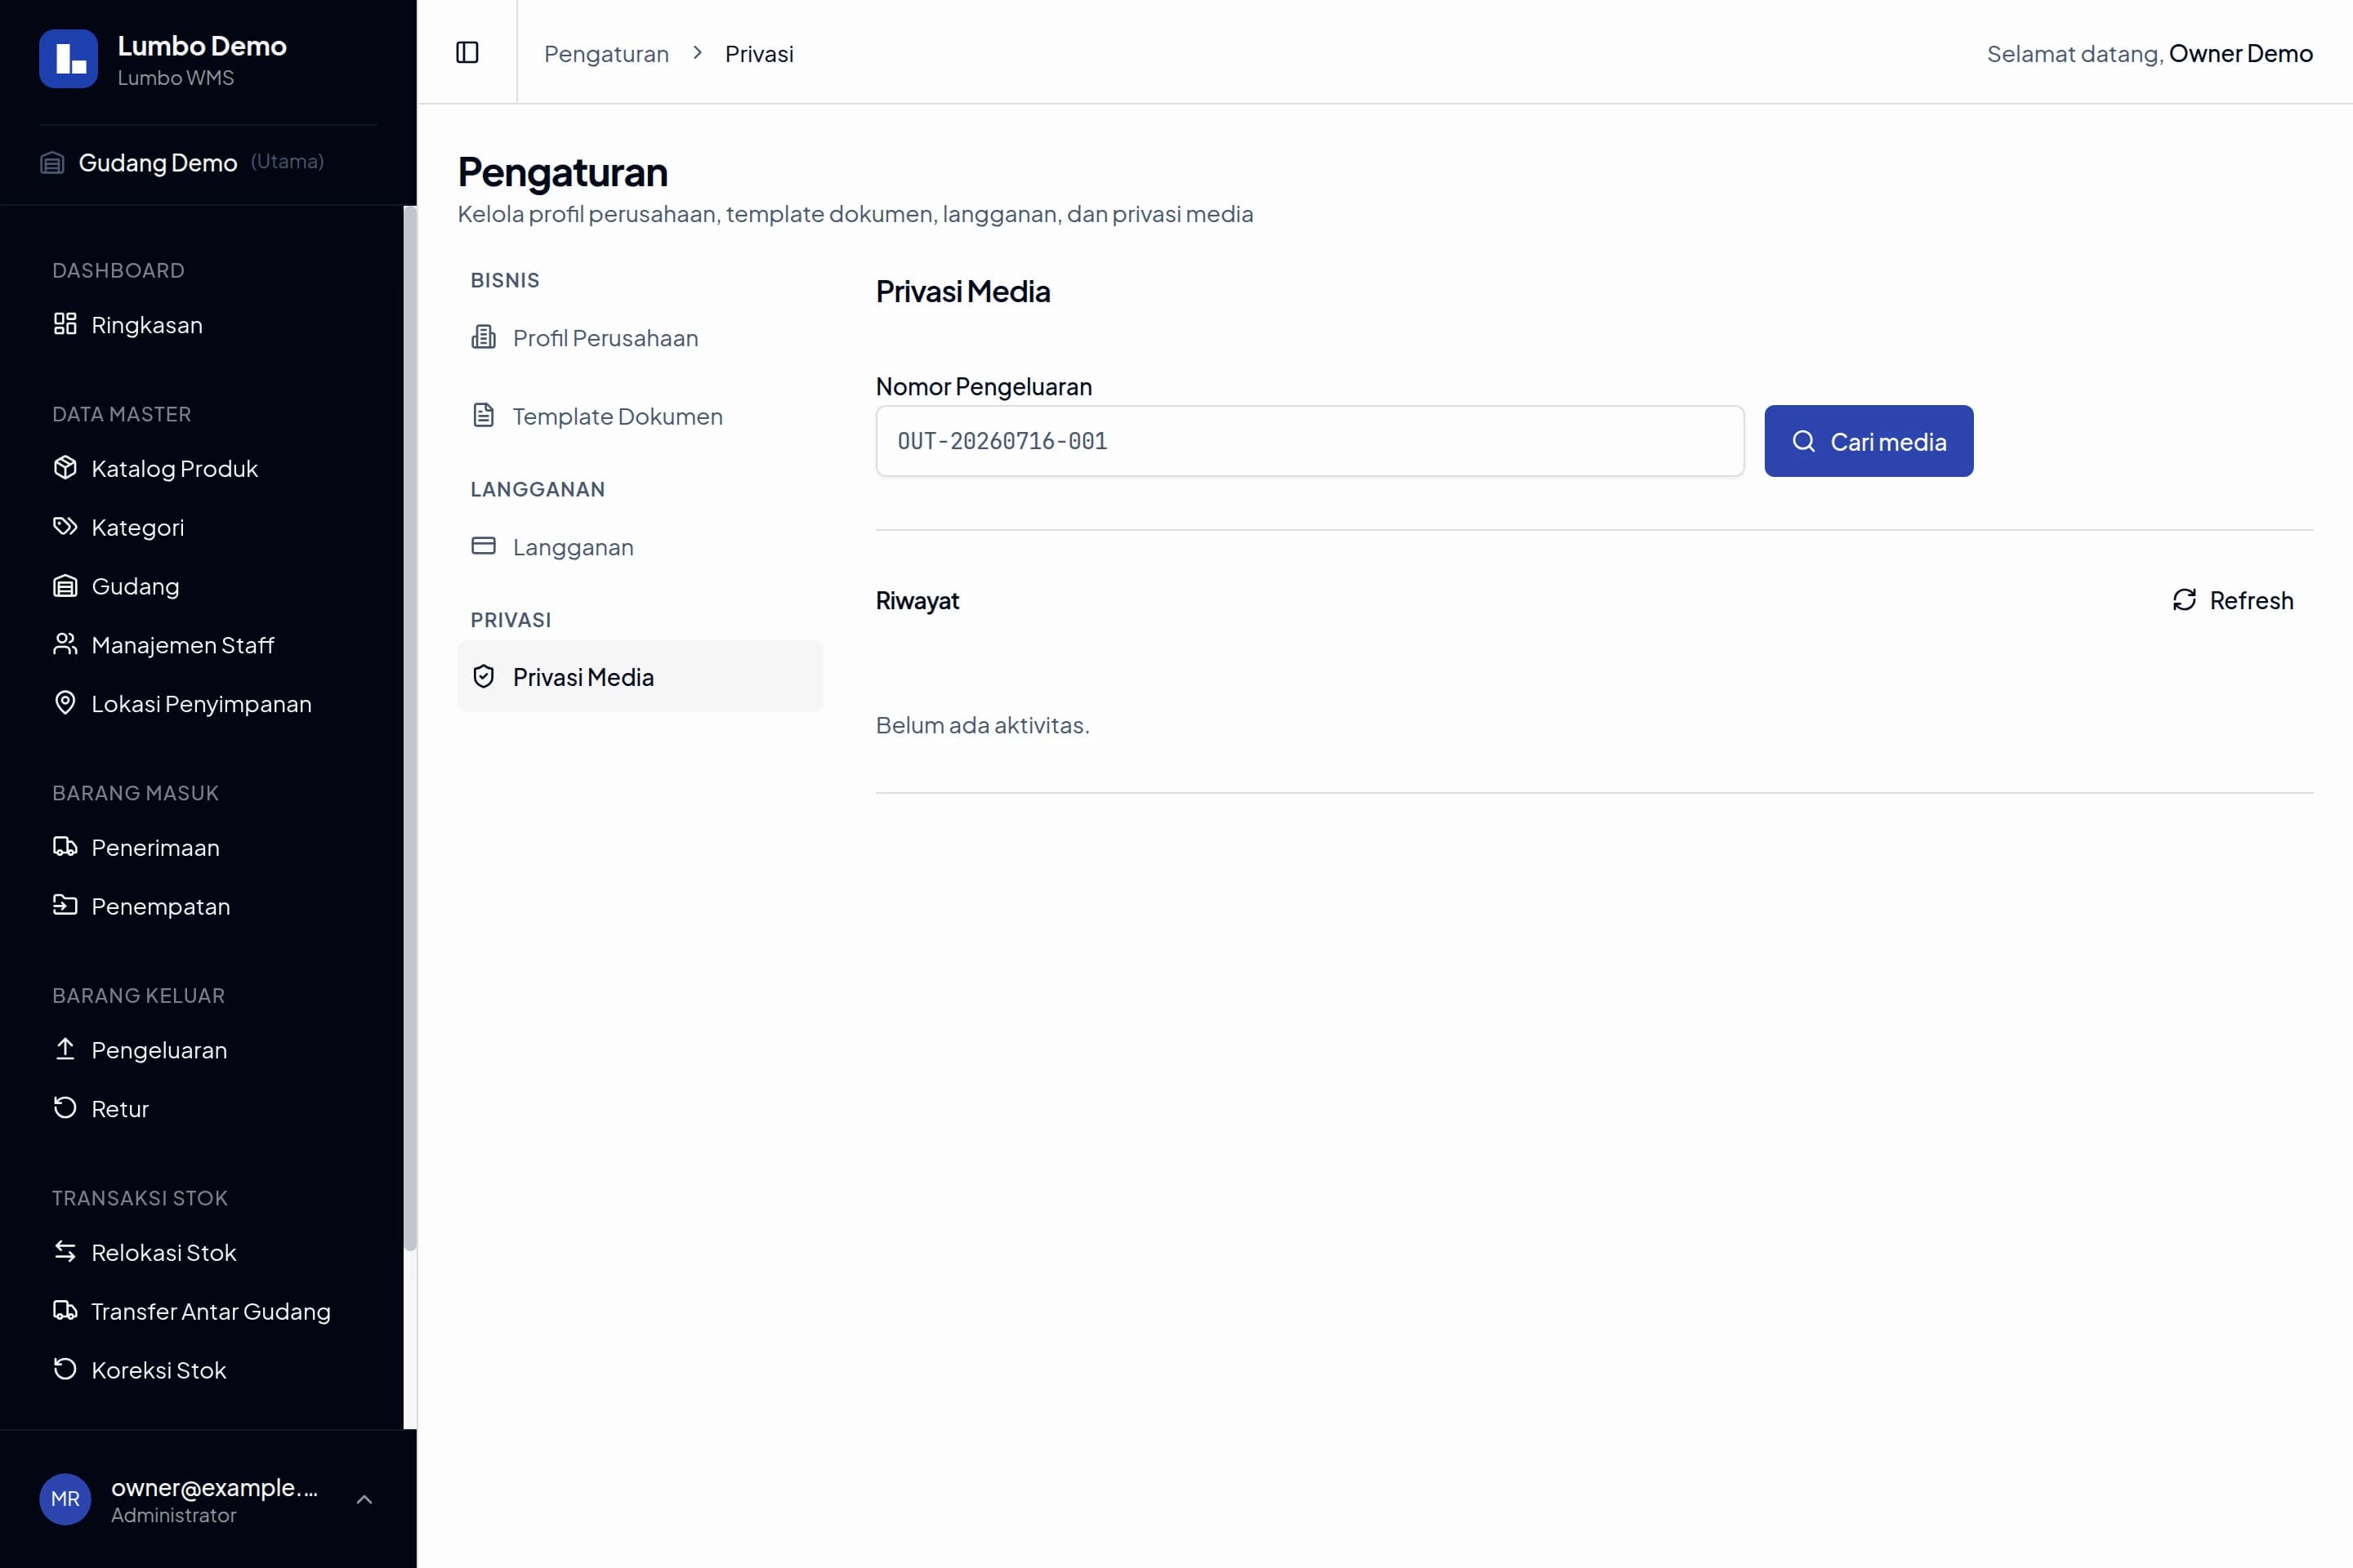Viewport: 2353px width, 1568px height.
Task: Open the Langganan settings tab
Action: click(x=641, y=547)
